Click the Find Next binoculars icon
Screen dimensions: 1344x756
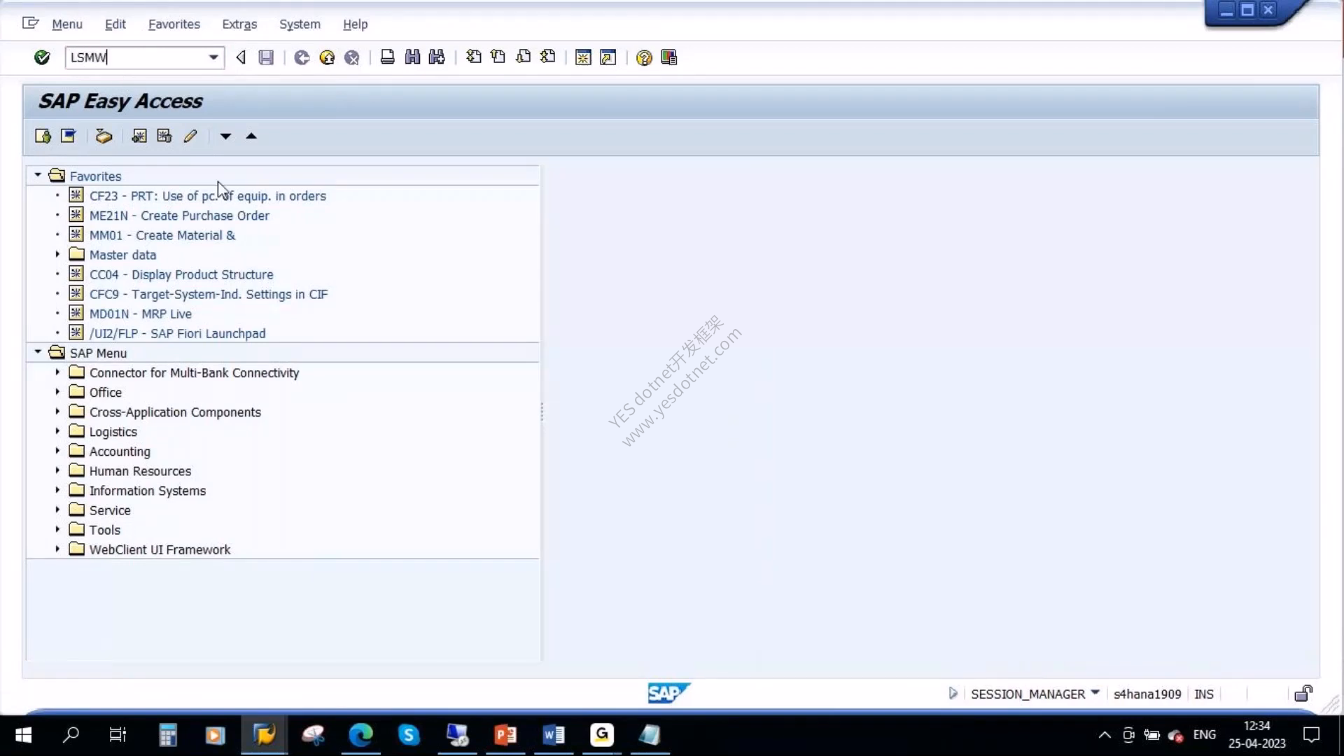click(x=437, y=57)
